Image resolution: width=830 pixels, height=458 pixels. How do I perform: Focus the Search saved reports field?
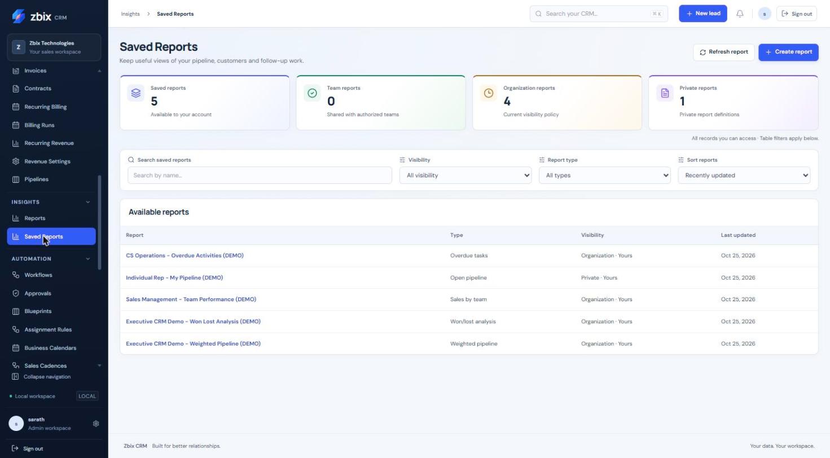pyautogui.click(x=260, y=175)
